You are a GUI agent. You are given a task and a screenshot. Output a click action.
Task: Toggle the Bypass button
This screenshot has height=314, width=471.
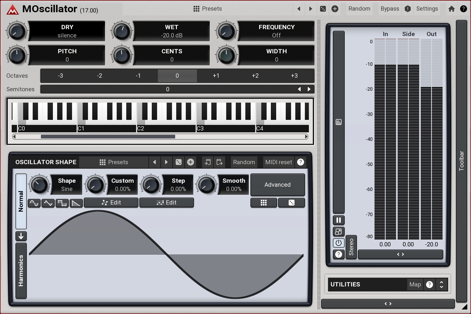click(389, 9)
